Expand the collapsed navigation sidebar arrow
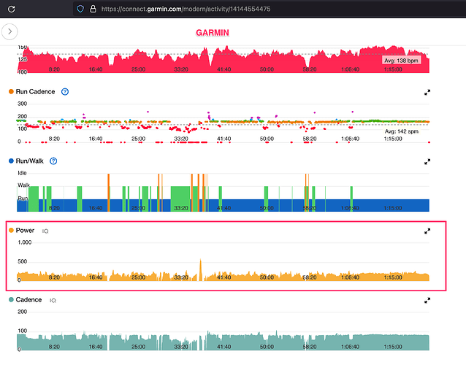466x365 pixels. [x=10, y=31]
